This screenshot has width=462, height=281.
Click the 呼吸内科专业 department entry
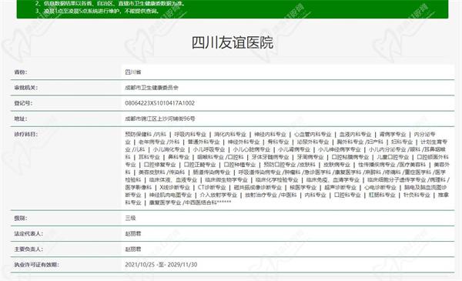pyautogui.click(x=190, y=134)
